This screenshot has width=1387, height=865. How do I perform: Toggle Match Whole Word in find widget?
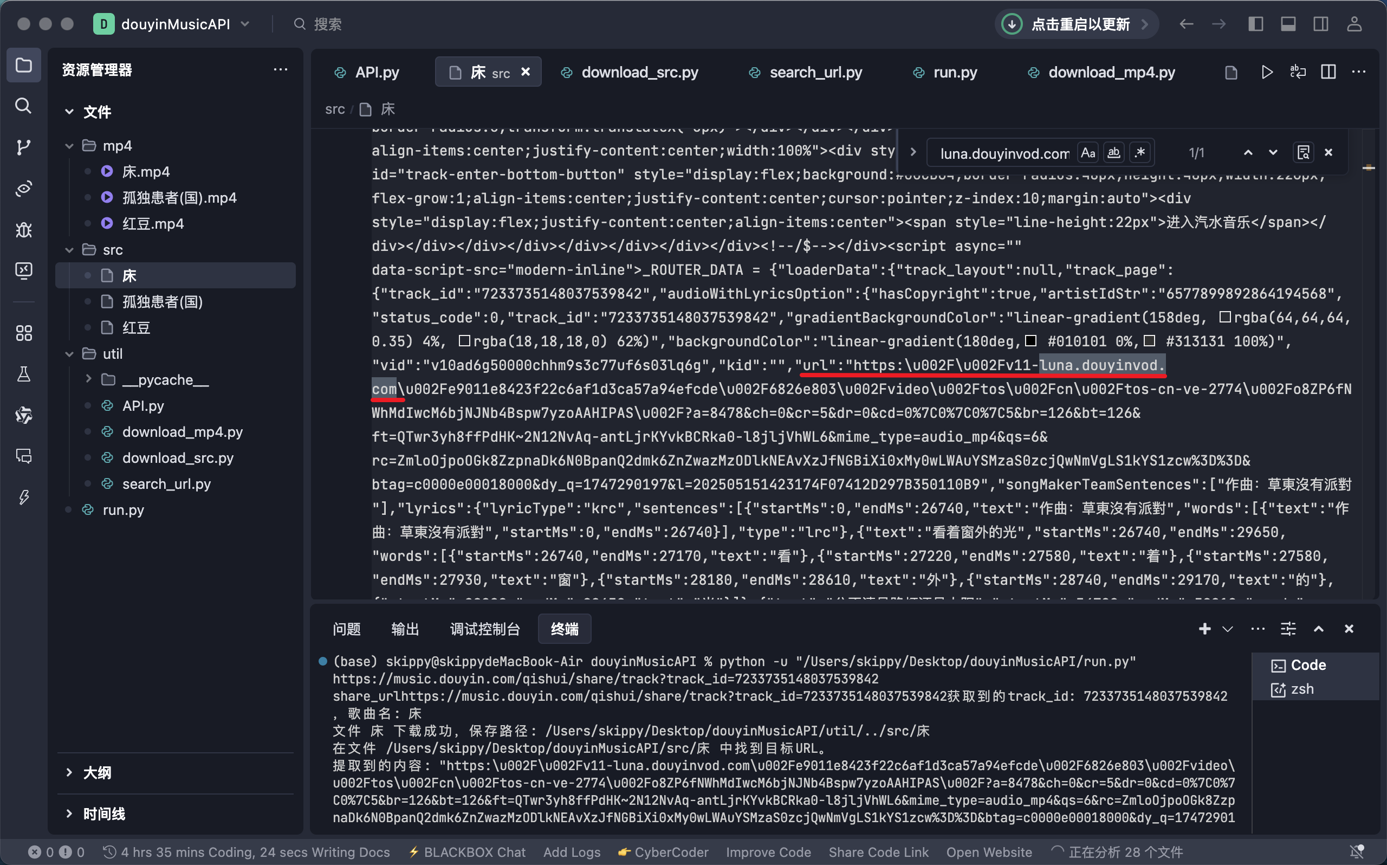(1113, 153)
